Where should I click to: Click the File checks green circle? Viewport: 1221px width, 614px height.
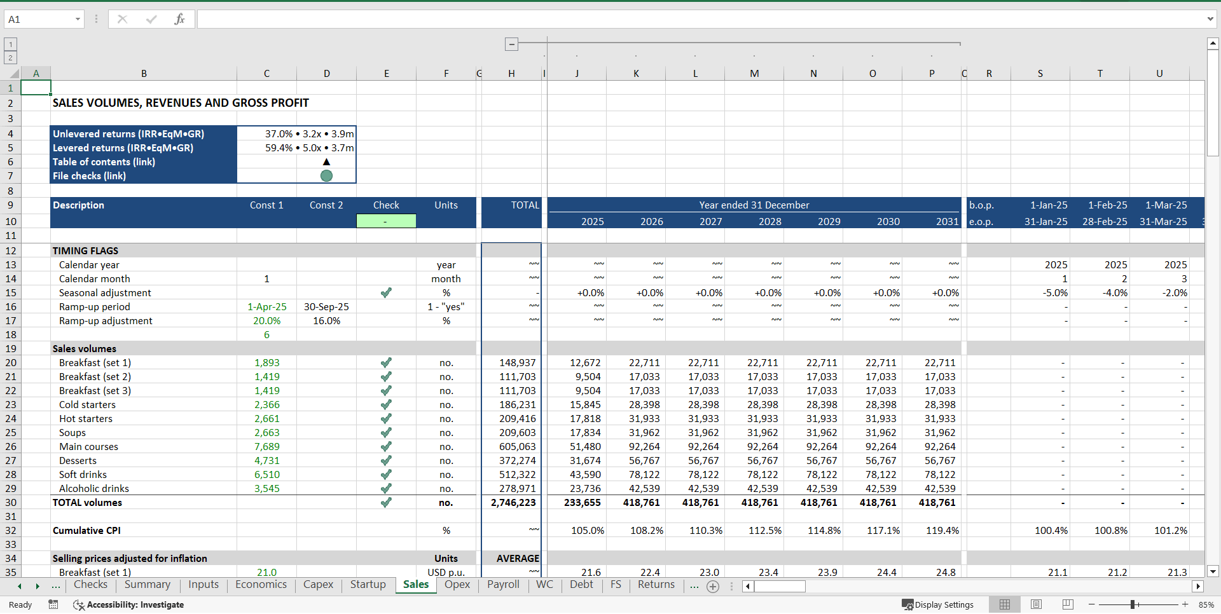(326, 176)
